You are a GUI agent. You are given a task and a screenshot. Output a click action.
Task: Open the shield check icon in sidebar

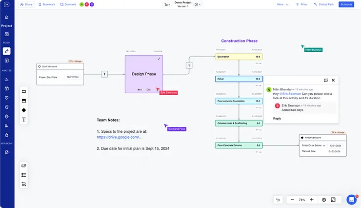(x=7, y=98)
